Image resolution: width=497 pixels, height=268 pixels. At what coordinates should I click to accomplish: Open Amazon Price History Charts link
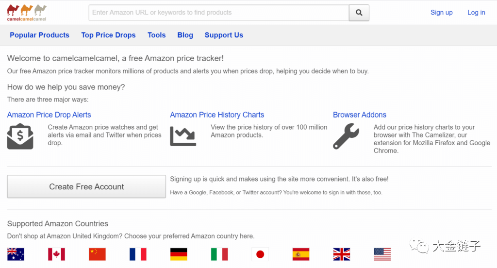click(217, 115)
